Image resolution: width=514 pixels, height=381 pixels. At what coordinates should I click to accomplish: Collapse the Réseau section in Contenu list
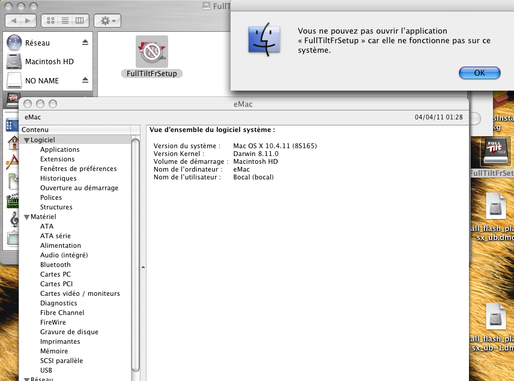(26, 379)
